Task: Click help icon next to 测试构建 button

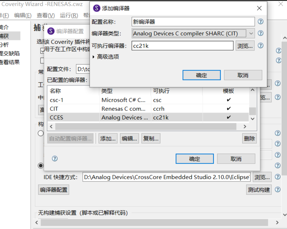Action: (278, 190)
